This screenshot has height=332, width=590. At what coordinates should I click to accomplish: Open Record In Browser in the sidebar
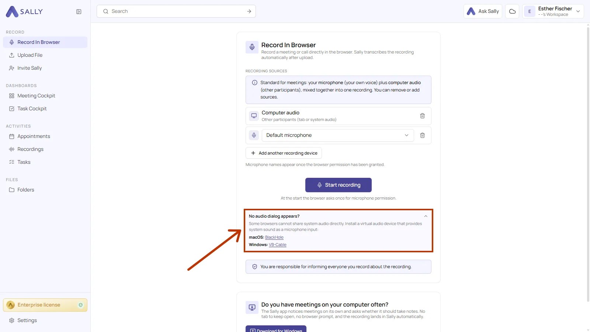click(45, 42)
